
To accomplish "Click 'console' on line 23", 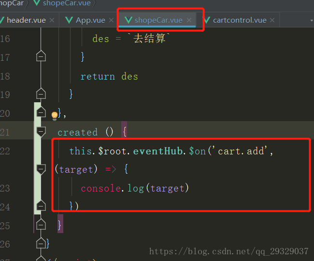I will [x=101, y=189].
